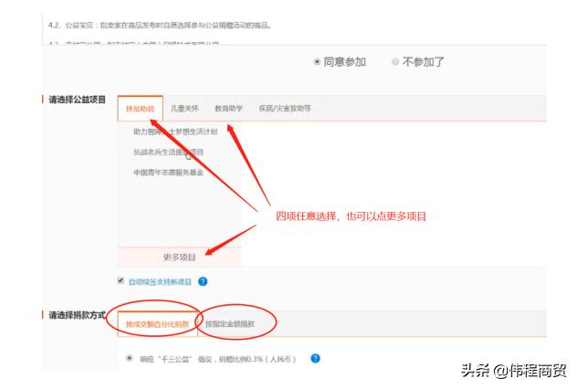Click the help icon beside 千三公益 option
Screen dimensions: 578x389
click(x=315, y=358)
